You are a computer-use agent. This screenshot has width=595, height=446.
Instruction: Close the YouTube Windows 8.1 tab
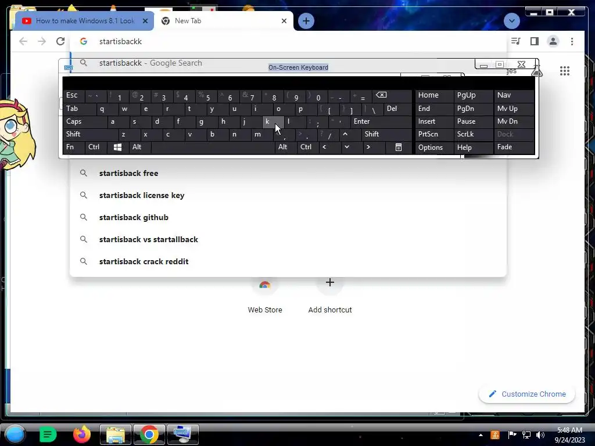145,21
